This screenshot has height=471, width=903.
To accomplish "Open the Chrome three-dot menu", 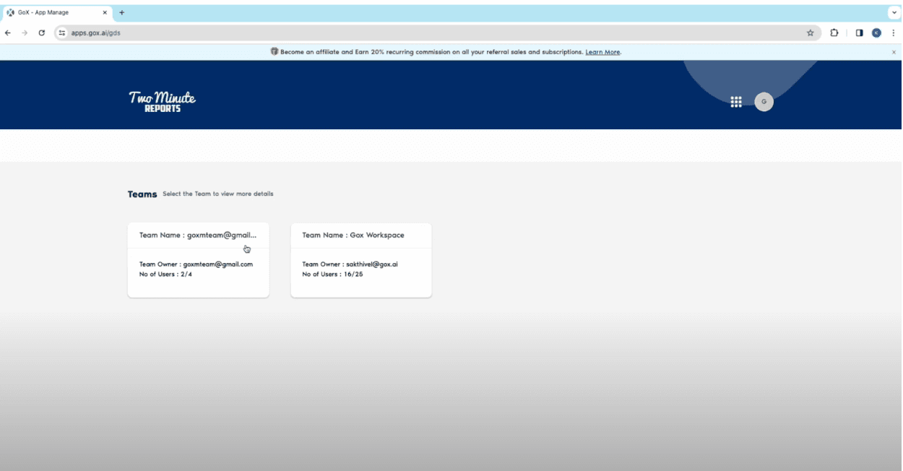I will [893, 33].
